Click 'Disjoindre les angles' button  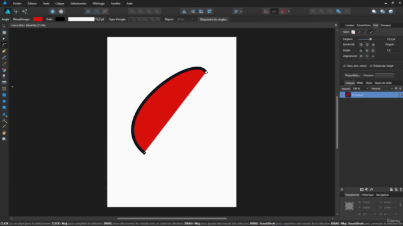pos(213,19)
